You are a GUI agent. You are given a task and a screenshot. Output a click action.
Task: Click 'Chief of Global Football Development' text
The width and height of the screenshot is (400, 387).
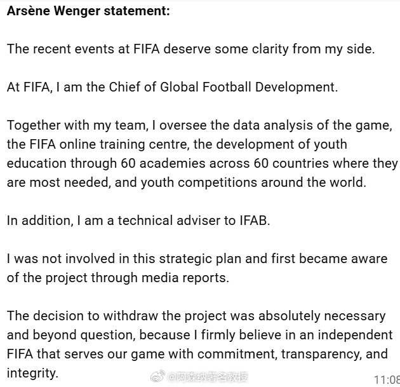(223, 87)
